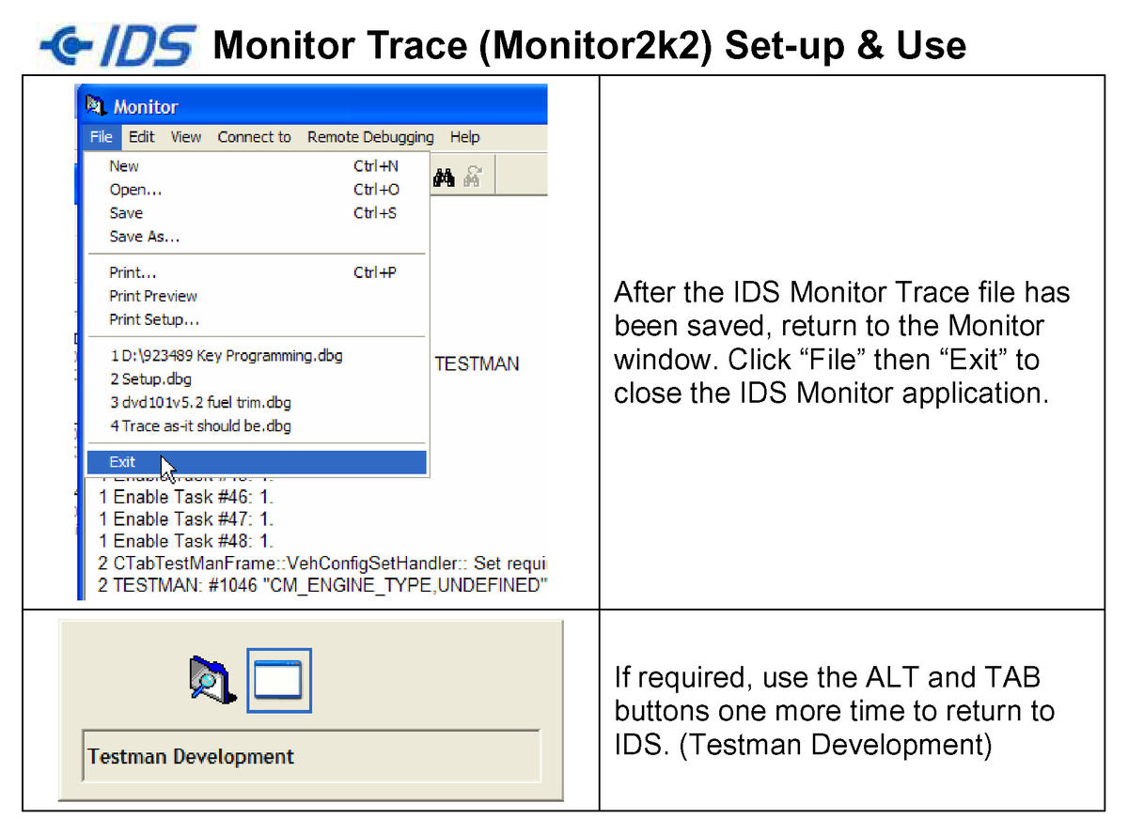Open the File menu in Monitor
Screen dimensions: 1128x834
(x=101, y=137)
